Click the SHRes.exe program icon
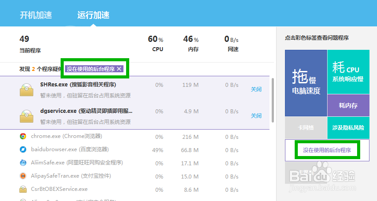The image size is (377, 201). pyautogui.click(x=27, y=90)
